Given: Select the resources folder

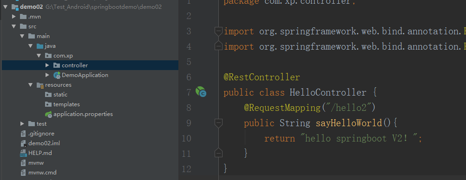Looking at the screenshot, I should click(x=58, y=85).
